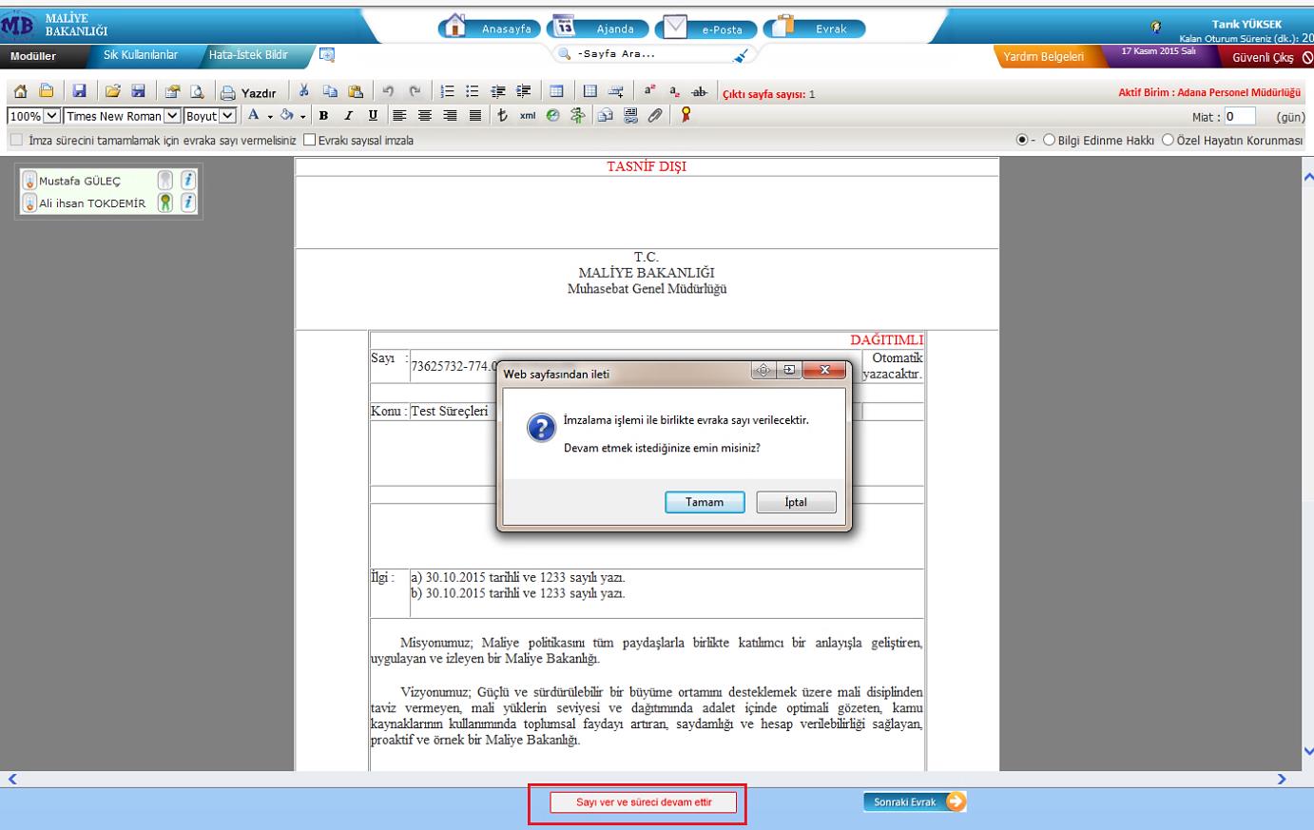This screenshot has height=830, width=1314.
Task: Open the e-Posta tab
Action: point(707,28)
